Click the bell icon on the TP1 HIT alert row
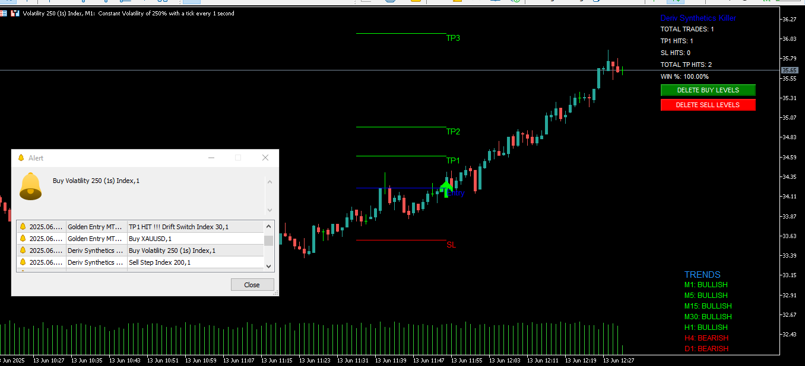 (23, 227)
